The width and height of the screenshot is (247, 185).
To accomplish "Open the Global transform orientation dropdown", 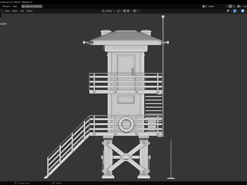I will click(x=109, y=11).
